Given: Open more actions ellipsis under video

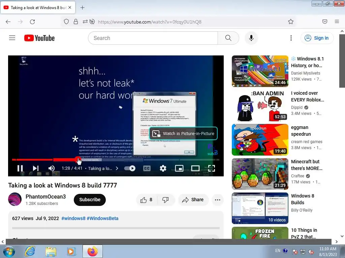Looking at the screenshot, I should point(218,200).
